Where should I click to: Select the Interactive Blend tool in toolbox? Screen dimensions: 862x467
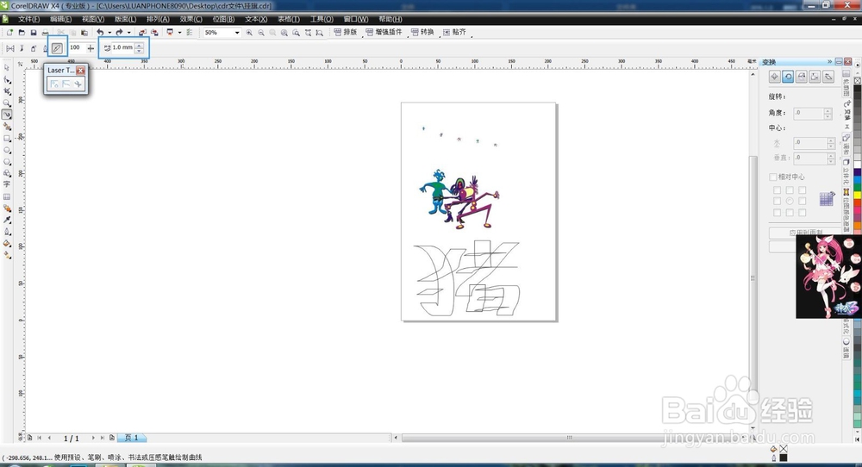coord(7,209)
